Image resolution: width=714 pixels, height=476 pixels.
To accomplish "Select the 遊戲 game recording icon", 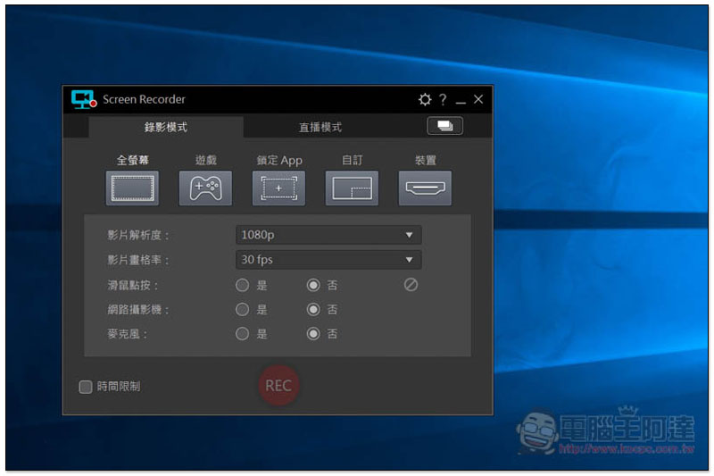I will (205, 188).
